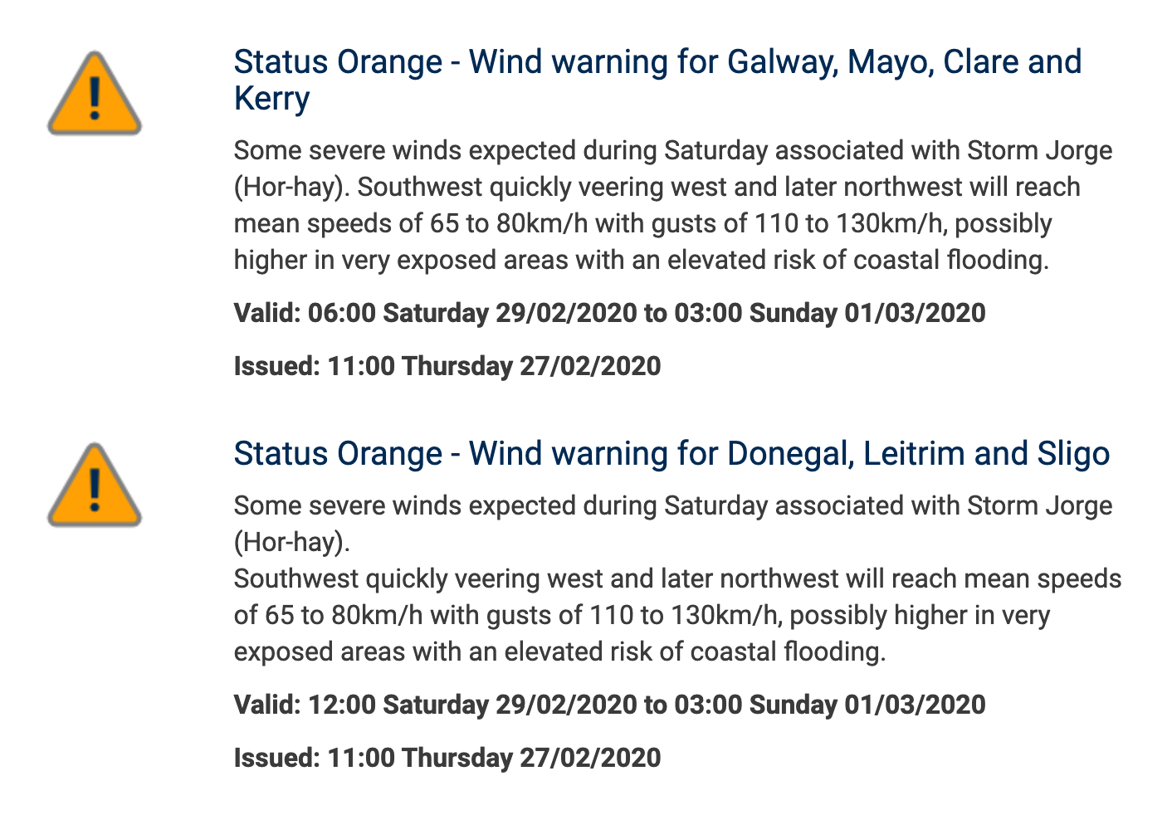Image resolution: width=1172 pixels, height=815 pixels.
Task: Click the orange warning triangle beside Donegal warning
Action: click(95, 485)
